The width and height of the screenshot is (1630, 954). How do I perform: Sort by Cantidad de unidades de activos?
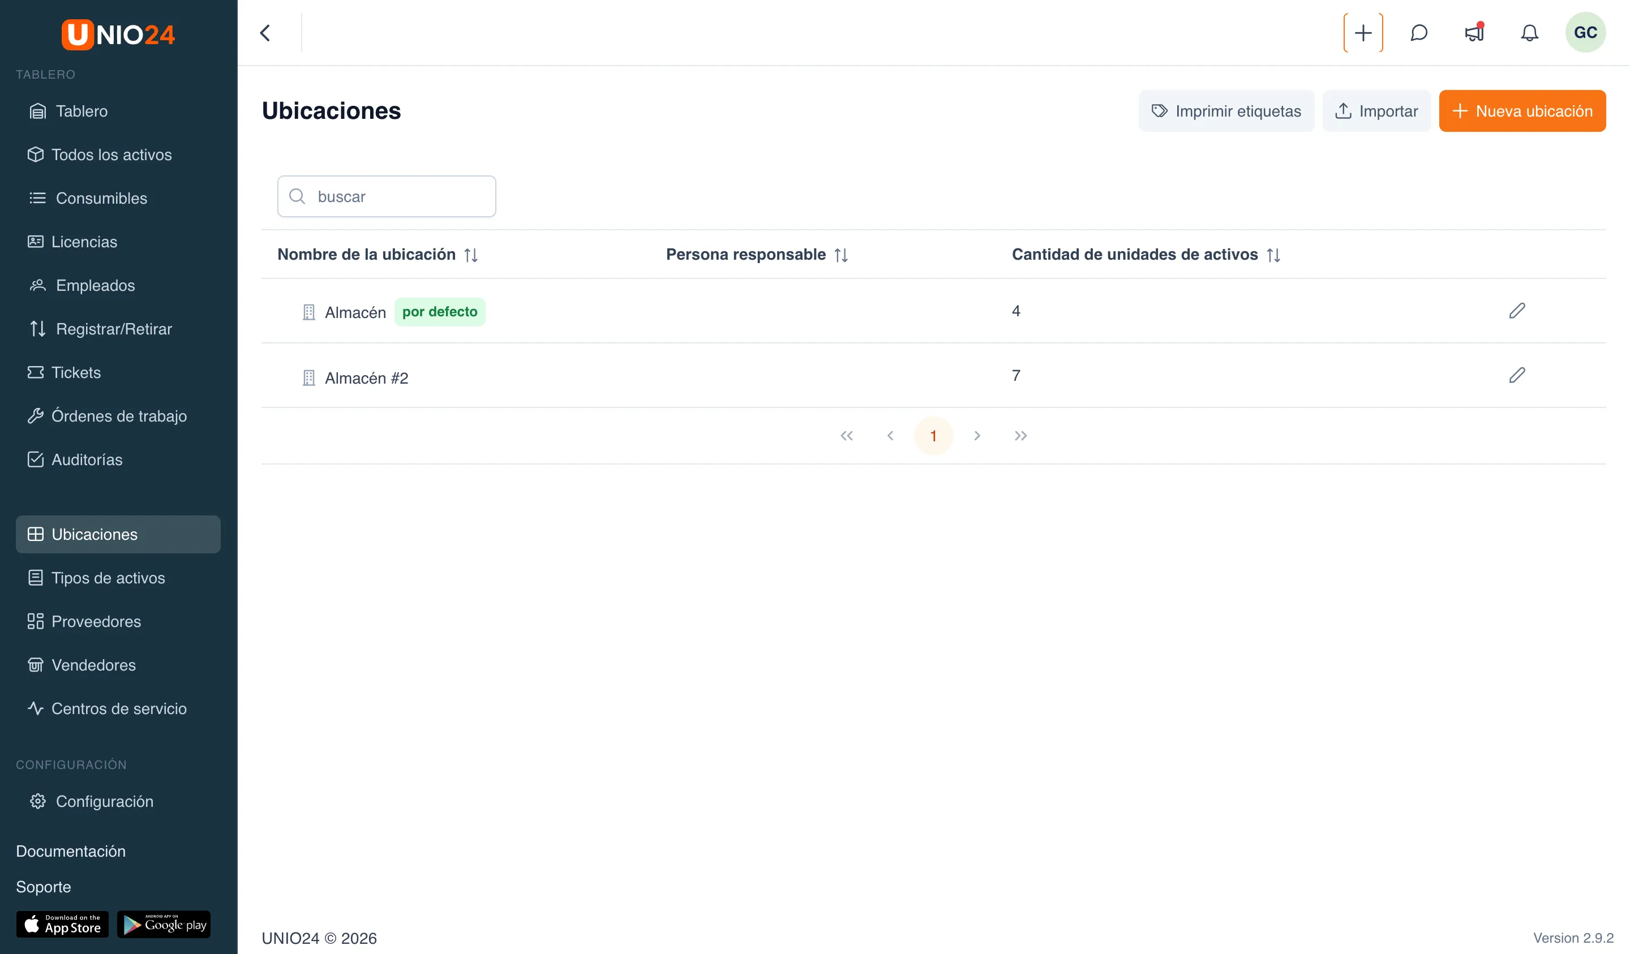[x=1273, y=255]
